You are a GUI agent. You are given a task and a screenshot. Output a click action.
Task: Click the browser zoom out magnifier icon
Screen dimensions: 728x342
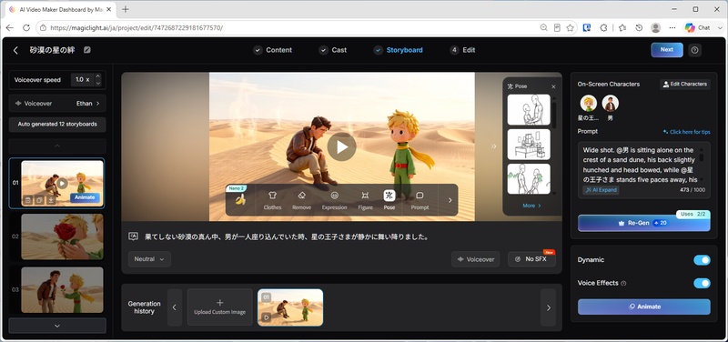(543, 28)
